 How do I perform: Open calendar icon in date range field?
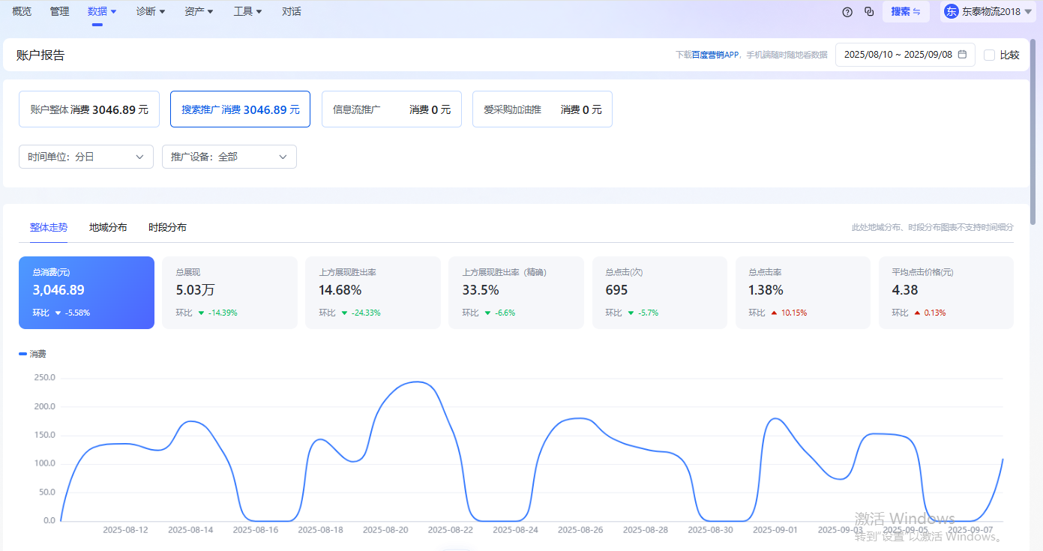click(962, 54)
